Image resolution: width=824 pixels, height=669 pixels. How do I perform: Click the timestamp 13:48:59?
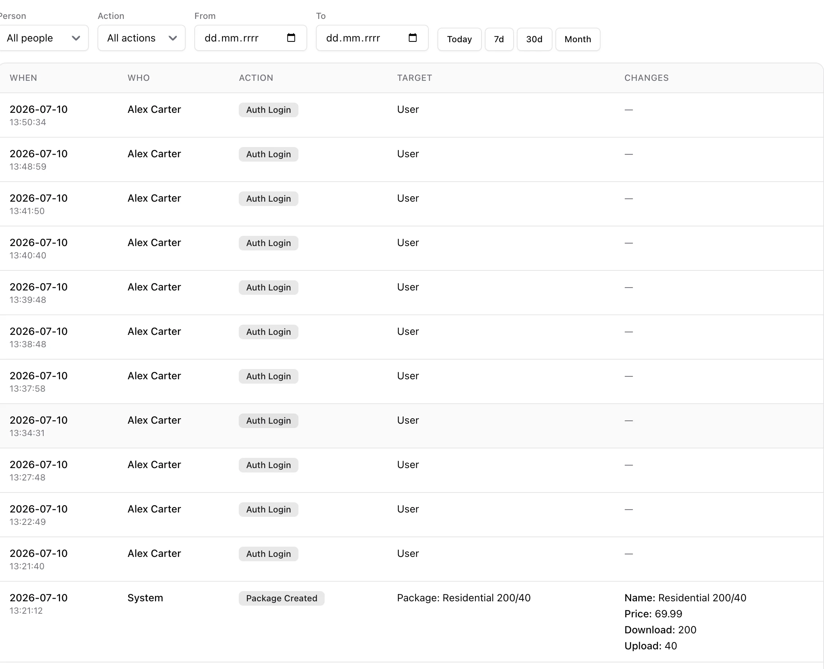[28, 166]
